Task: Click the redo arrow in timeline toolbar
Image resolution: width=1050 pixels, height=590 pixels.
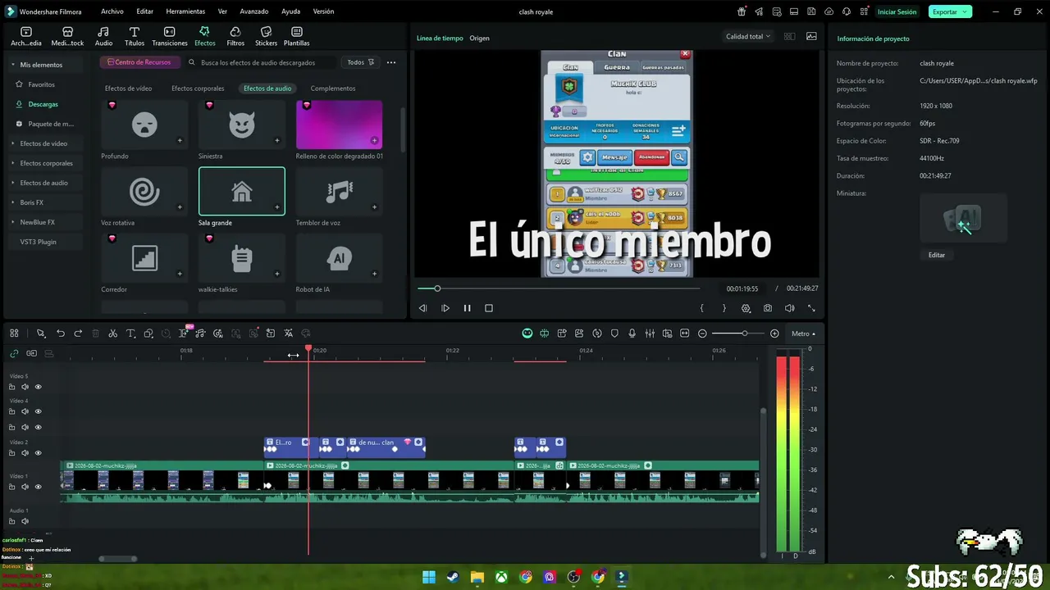Action: 78,334
